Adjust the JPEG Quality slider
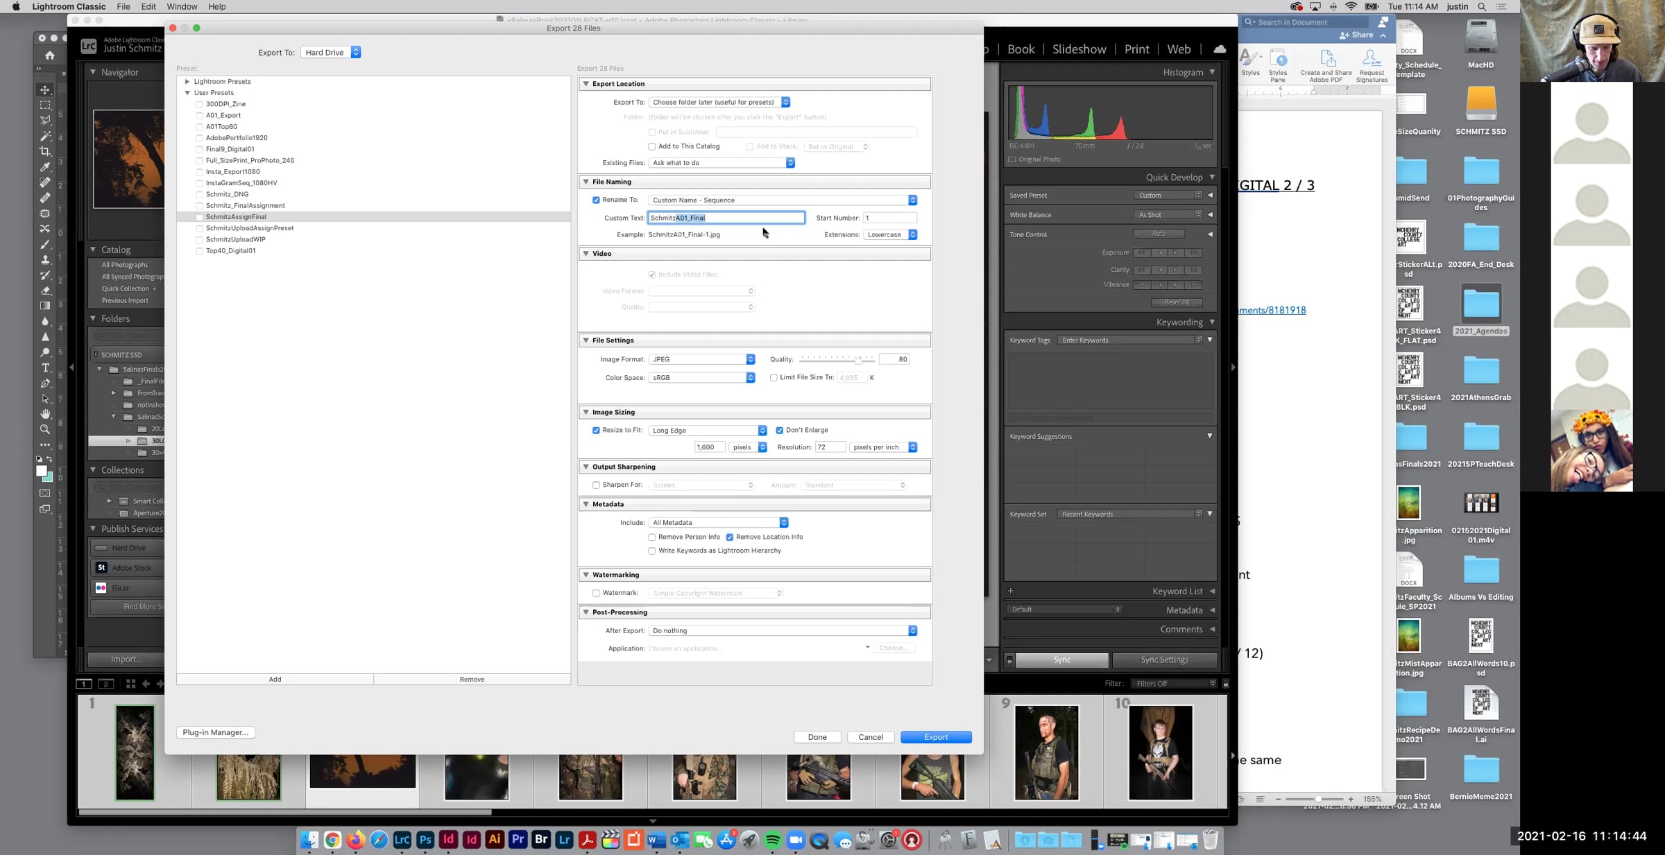The height and width of the screenshot is (855, 1665). click(x=858, y=359)
